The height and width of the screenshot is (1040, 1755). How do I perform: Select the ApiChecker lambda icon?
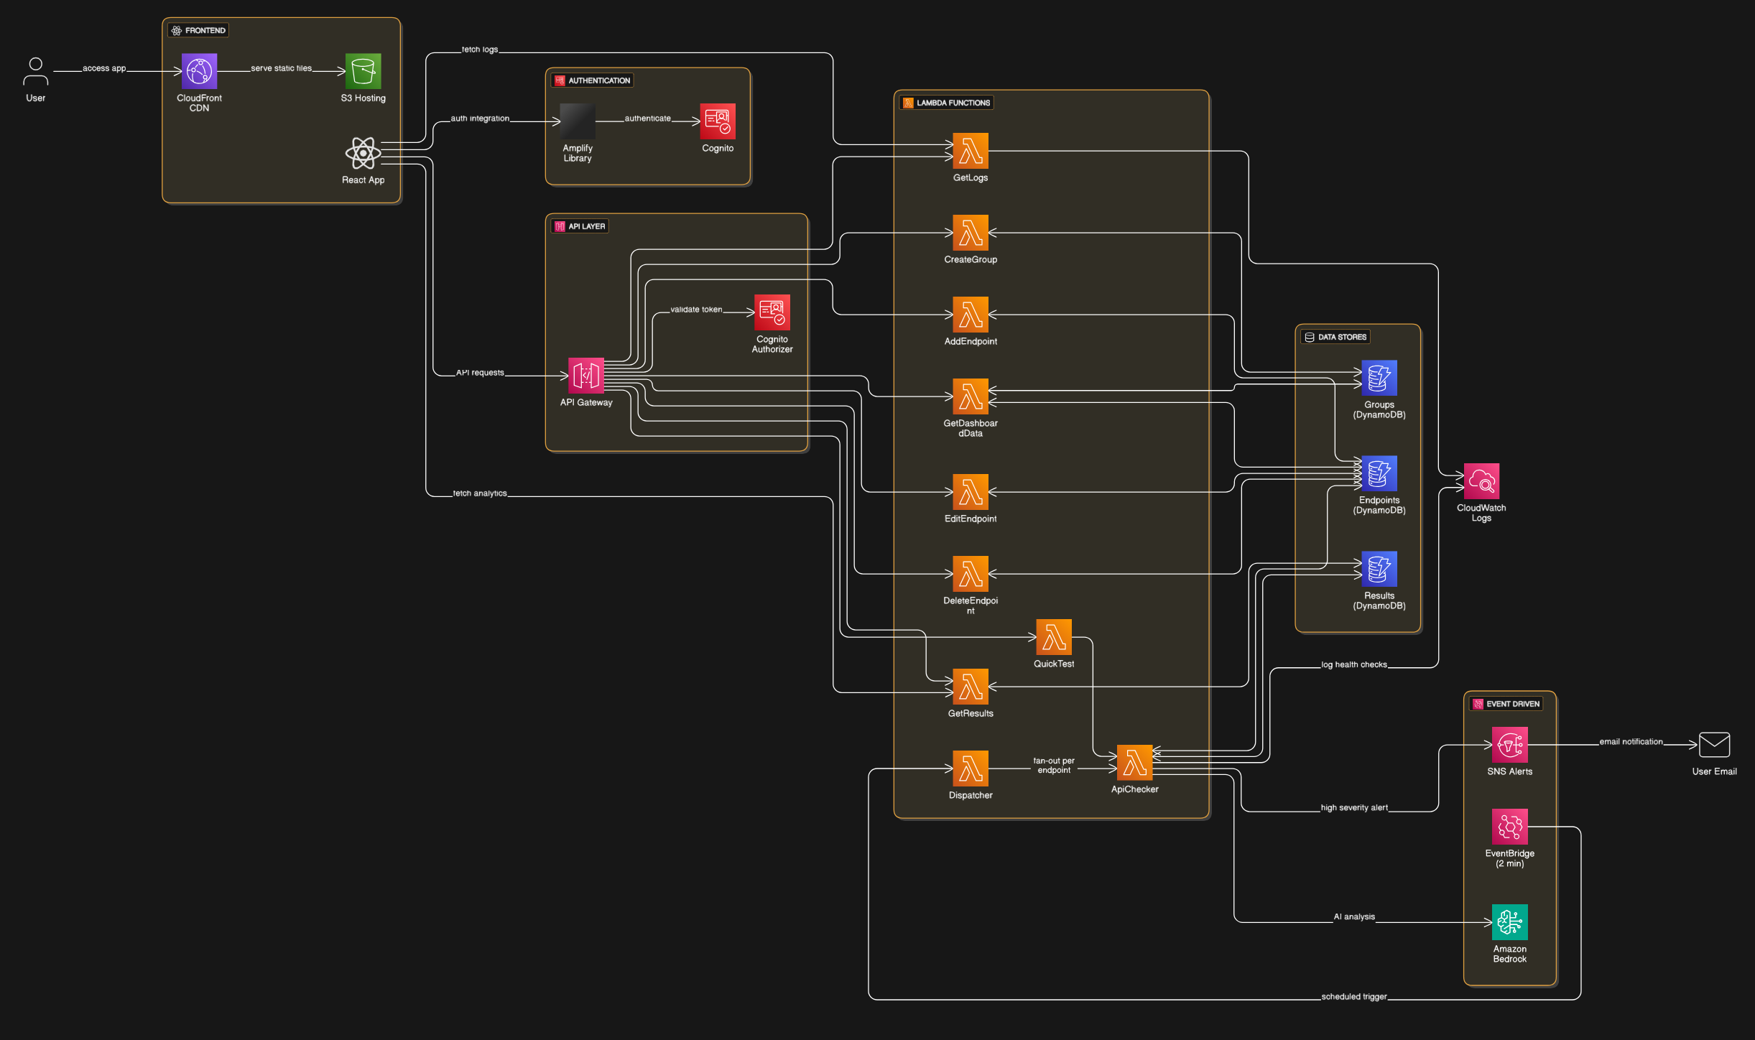[x=1134, y=763]
